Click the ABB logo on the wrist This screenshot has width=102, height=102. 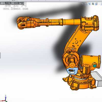[23, 25]
